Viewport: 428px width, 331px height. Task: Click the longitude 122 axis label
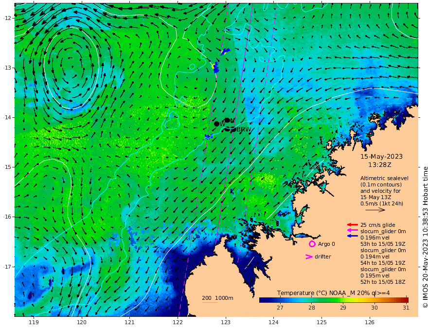tap(178, 323)
